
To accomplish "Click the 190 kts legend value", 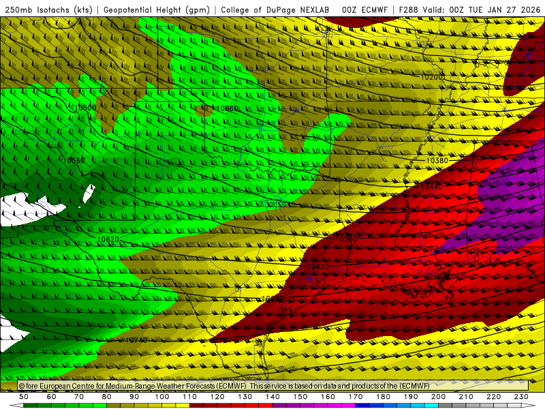I will pyautogui.click(x=411, y=397).
